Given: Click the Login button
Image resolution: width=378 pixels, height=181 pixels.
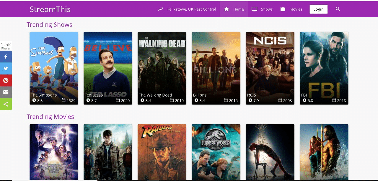Looking at the screenshot, I should coord(318,9).
